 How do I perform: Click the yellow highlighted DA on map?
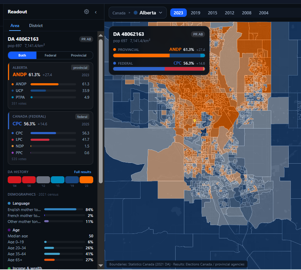[195, 121]
